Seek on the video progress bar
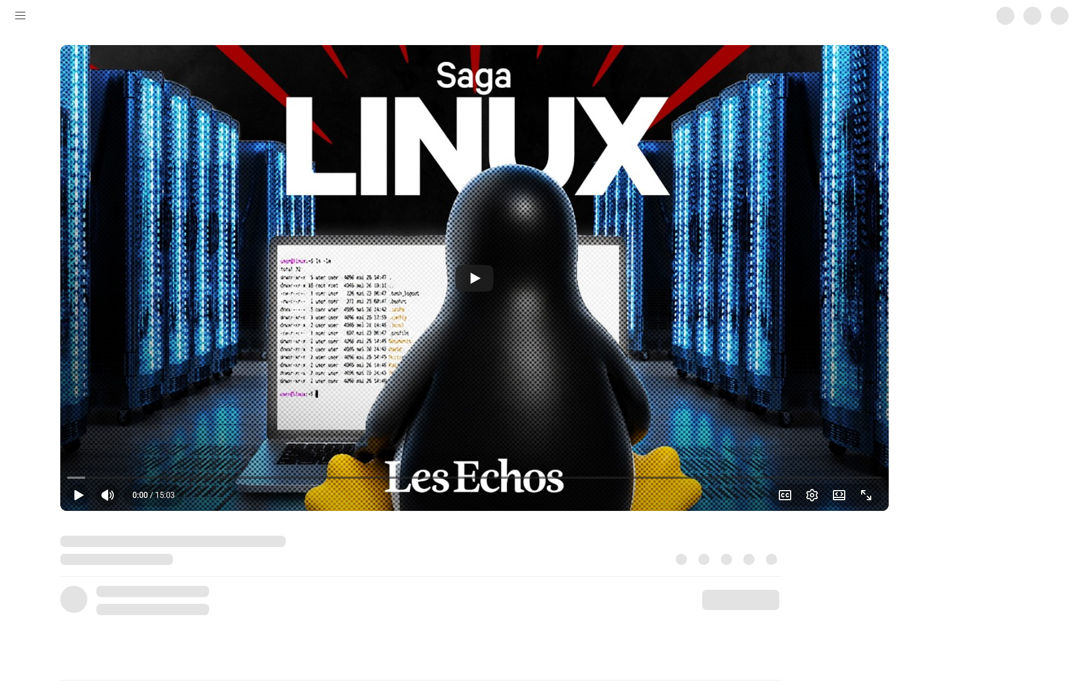The width and height of the screenshot is (1082, 694). (475, 478)
